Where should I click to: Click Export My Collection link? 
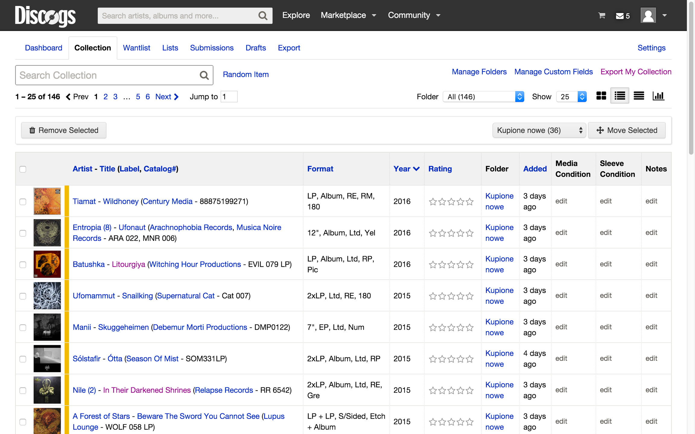click(636, 72)
